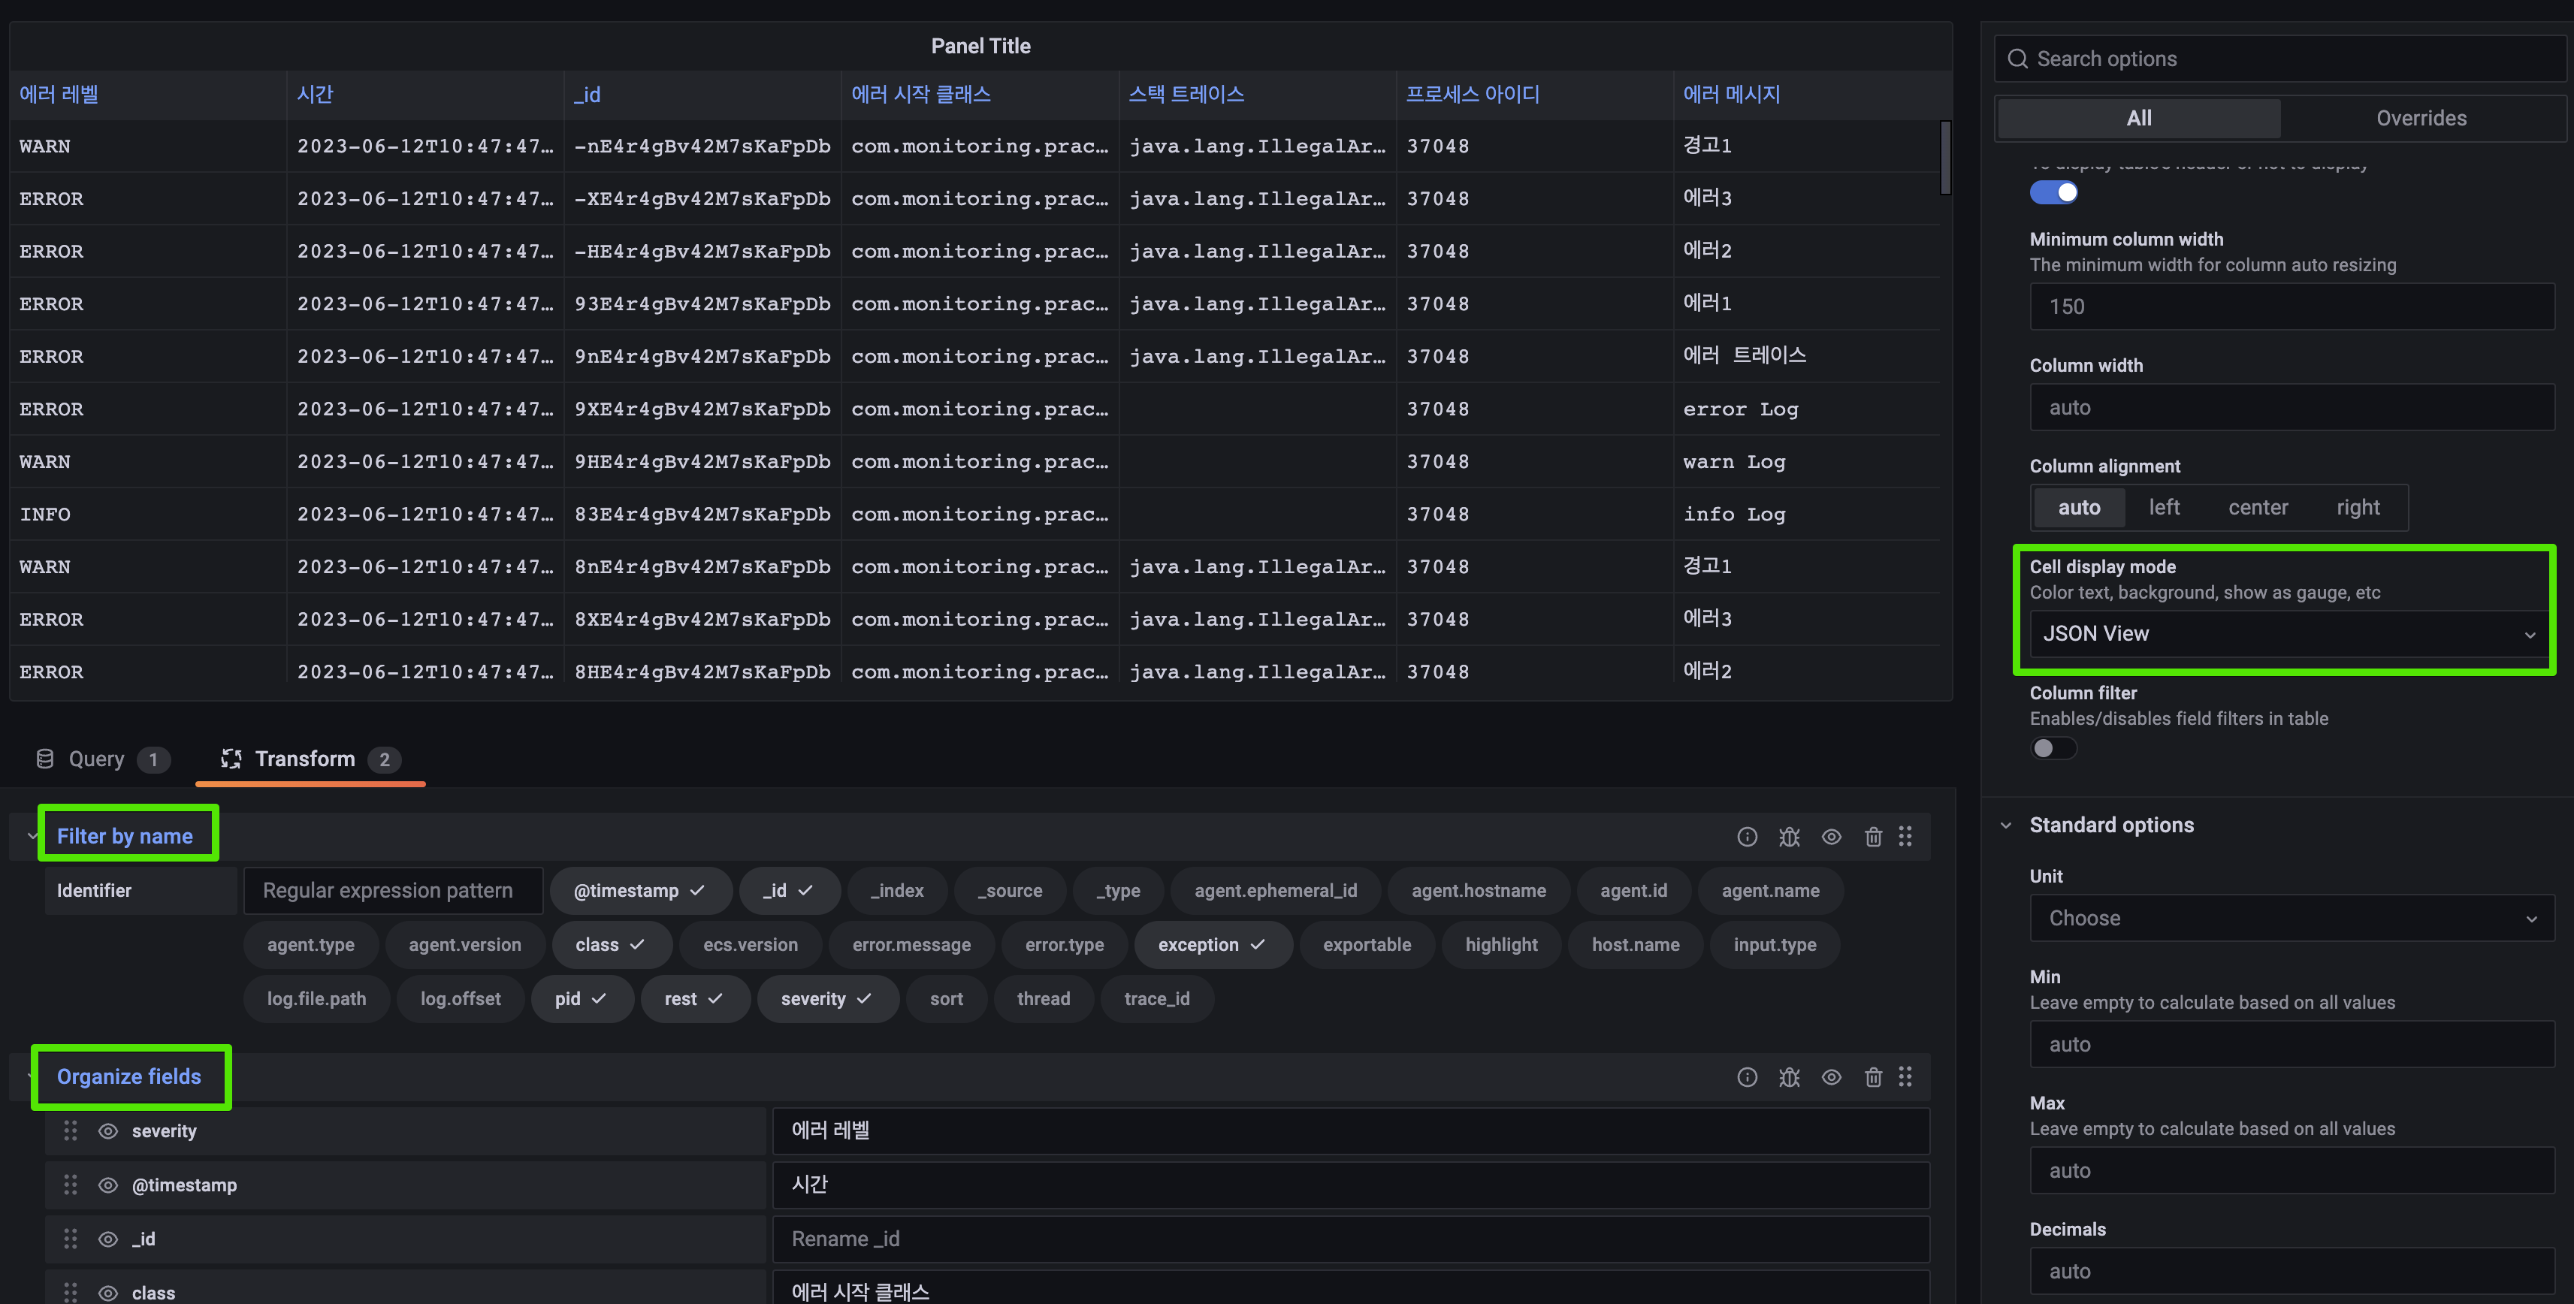Hide the @timestamp field with its eye icon

click(x=108, y=1184)
